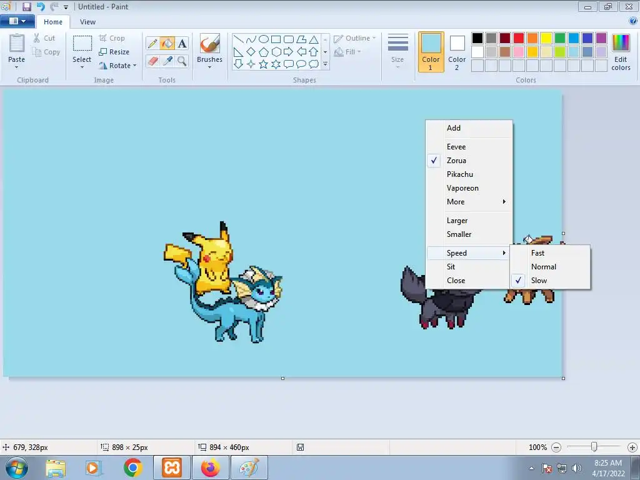Uncheck the Zorua menu option
The height and width of the screenshot is (480, 640).
pyautogui.click(x=469, y=161)
